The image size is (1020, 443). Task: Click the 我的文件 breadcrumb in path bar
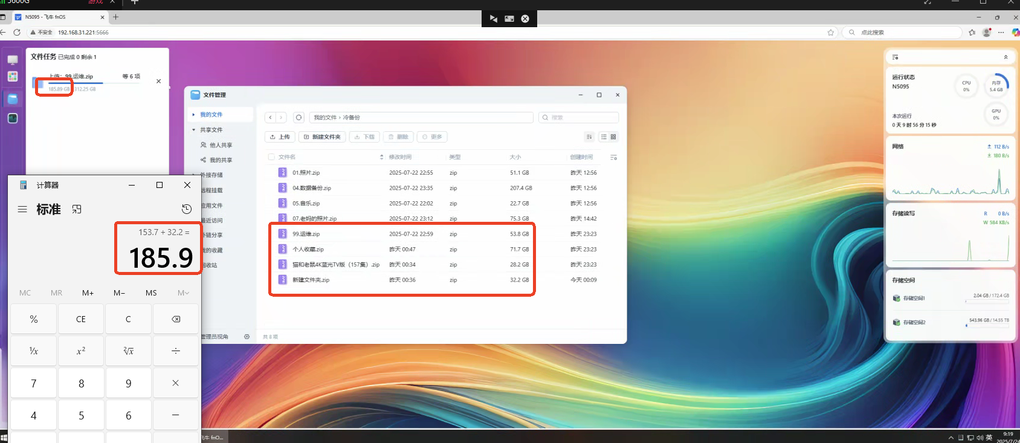pyautogui.click(x=324, y=117)
